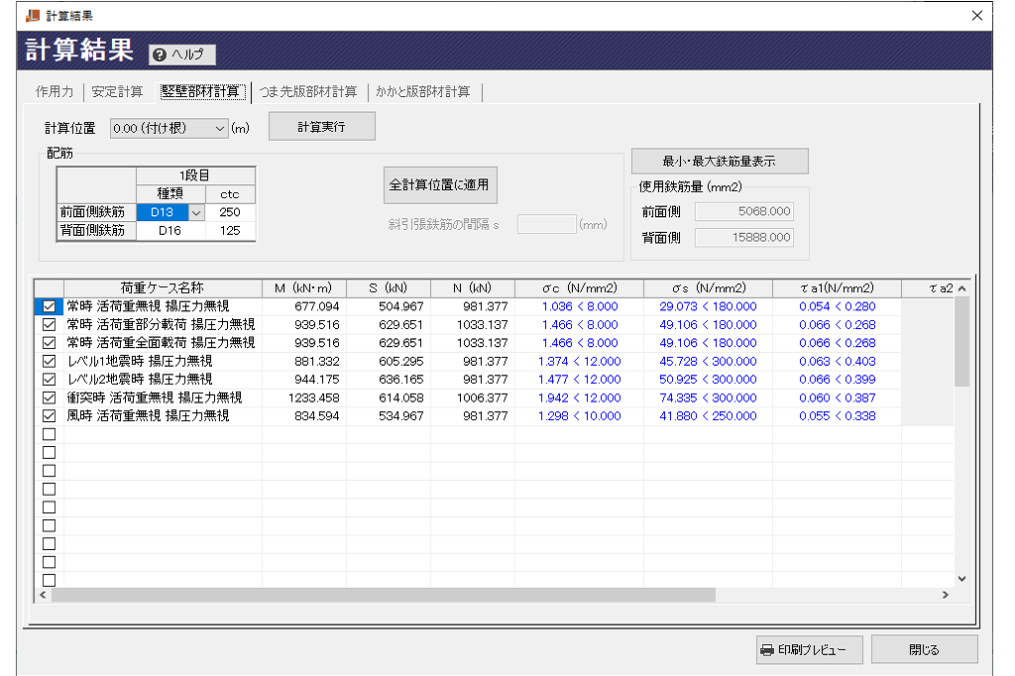Click the S (kN) column header
This screenshot has height=676, width=1015.
[389, 288]
